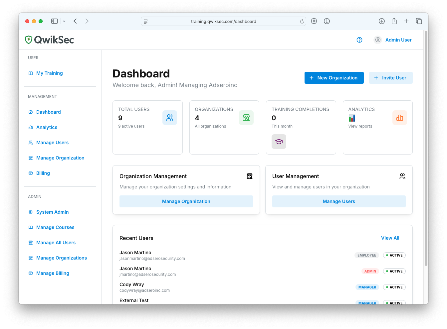Click the Safari address bar

[x=223, y=21]
